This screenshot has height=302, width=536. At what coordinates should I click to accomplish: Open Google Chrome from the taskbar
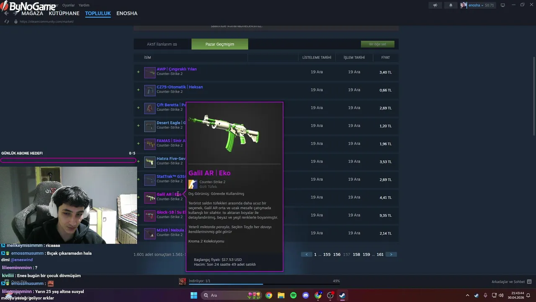(x=269, y=295)
